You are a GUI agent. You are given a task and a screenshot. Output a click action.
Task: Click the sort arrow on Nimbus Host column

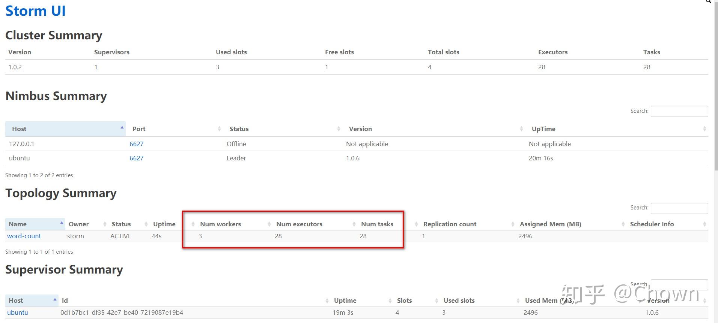point(122,128)
